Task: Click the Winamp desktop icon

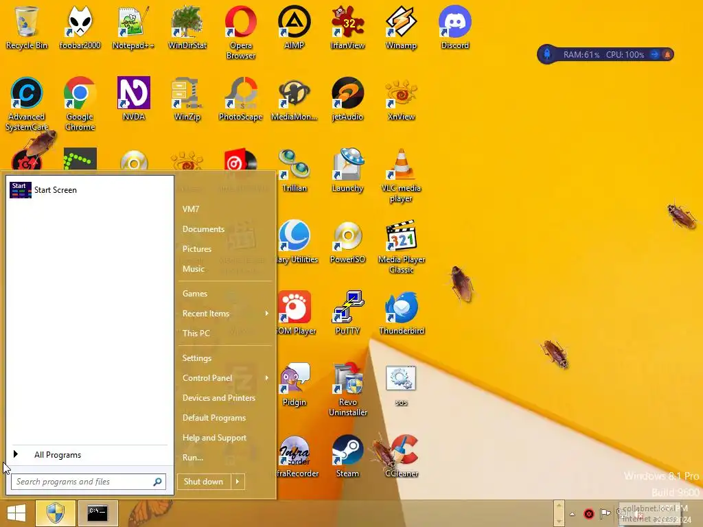Action: [x=401, y=27]
